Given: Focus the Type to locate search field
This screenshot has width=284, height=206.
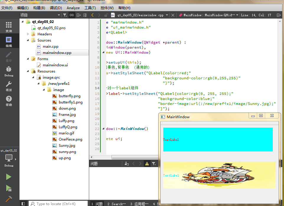Looking at the screenshot, I should coord(58,204).
